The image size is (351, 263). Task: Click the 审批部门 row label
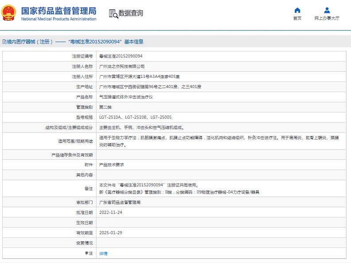[84, 202]
